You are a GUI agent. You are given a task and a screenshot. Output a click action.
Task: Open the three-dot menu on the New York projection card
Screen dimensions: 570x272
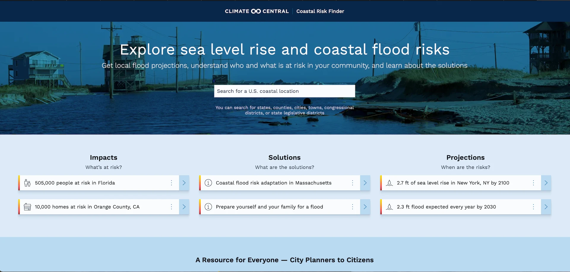click(533, 183)
